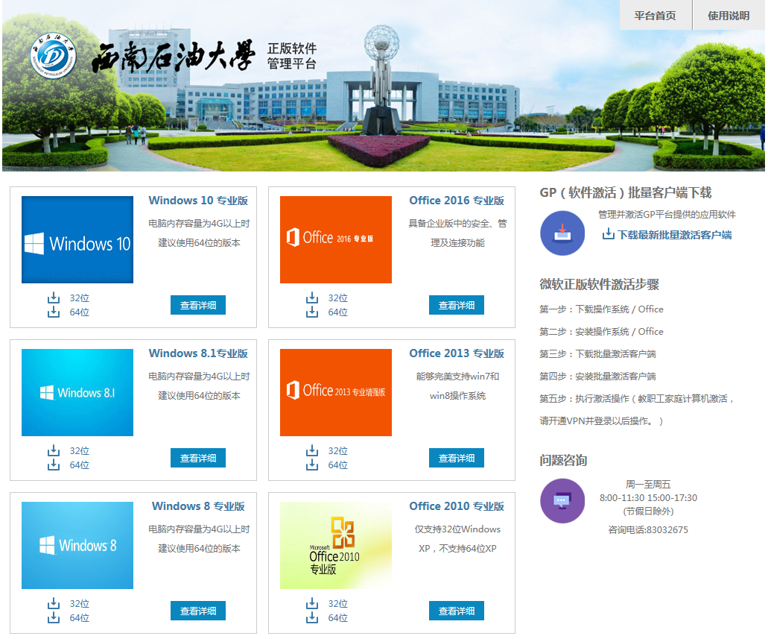Download Windows 8.1 32位 text link
This screenshot has height=639, width=768.
(80, 451)
